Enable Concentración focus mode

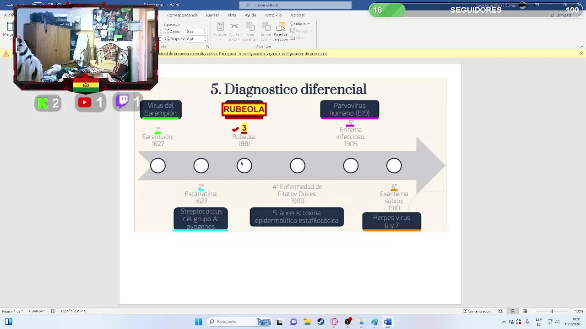(x=476, y=311)
